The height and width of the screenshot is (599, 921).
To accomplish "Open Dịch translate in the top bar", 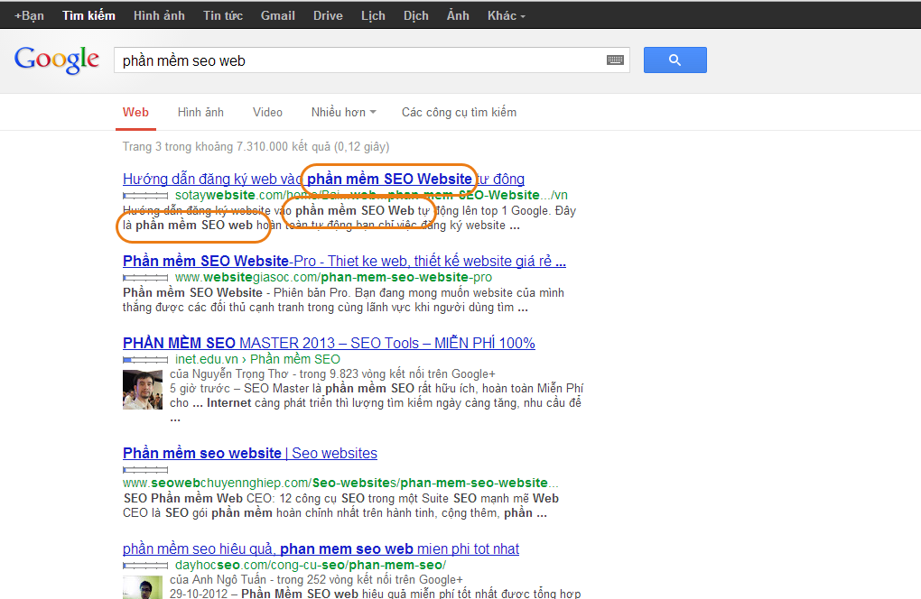I will [x=416, y=16].
